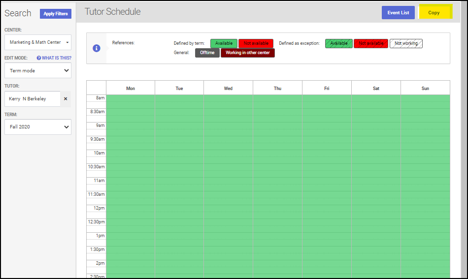468x279 pixels.
Task: Clear the Kerry N Berkeley tutor with X
Action: pyautogui.click(x=66, y=99)
